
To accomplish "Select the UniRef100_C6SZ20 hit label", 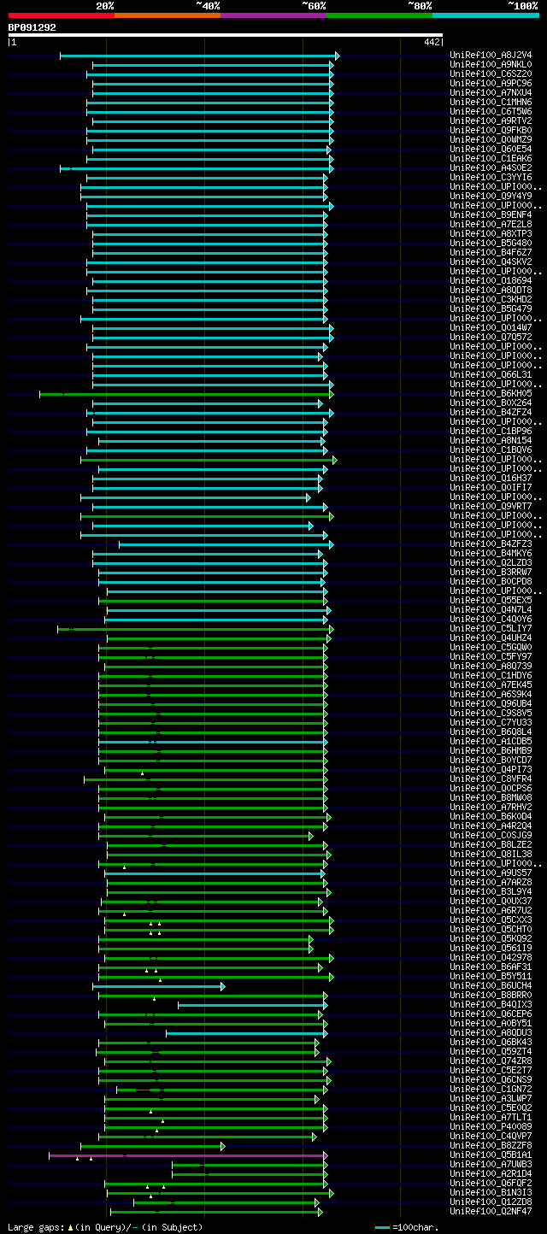I will tap(491, 73).
